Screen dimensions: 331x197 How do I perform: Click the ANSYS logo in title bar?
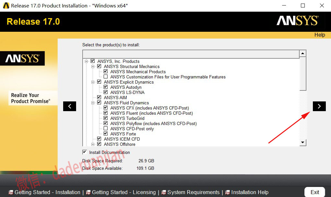pyautogui.click(x=6, y=6)
